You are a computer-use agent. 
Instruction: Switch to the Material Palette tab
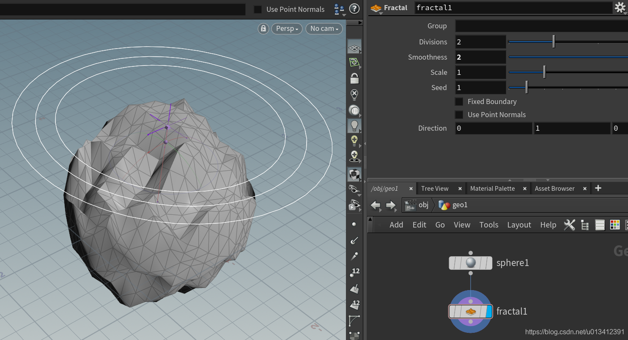(492, 189)
